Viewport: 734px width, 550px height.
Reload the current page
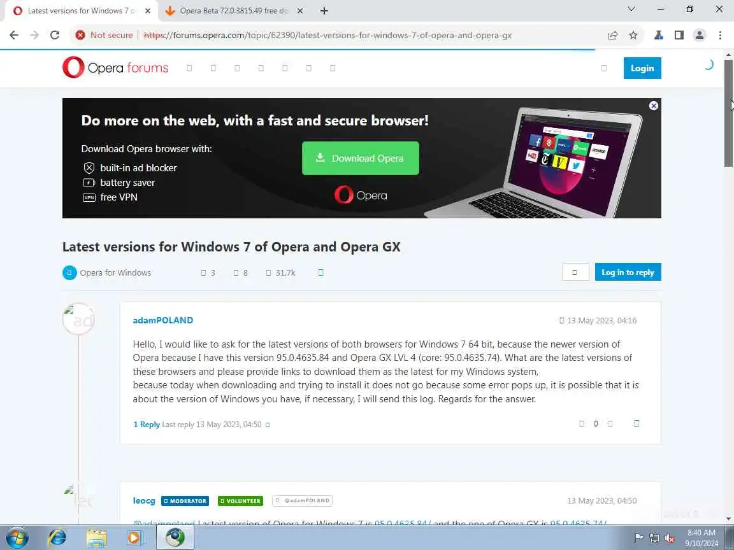pyautogui.click(x=55, y=35)
